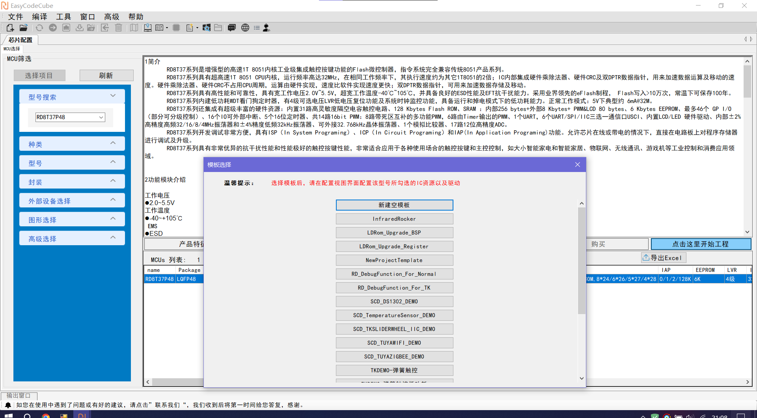This screenshot has width=757, height=418.
Task: Click the template list scrollbar down arrow
Action: pos(582,378)
